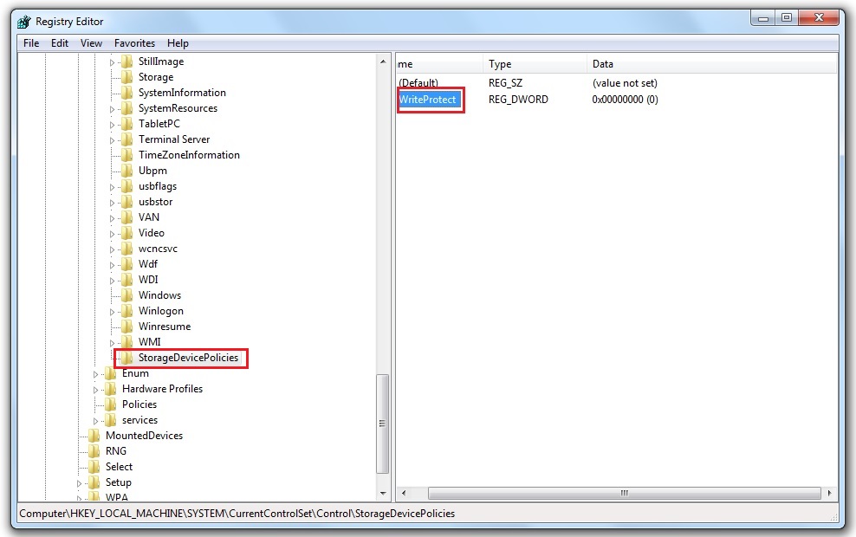
Task: Expand the Video key
Action: click(x=112, y=234)
